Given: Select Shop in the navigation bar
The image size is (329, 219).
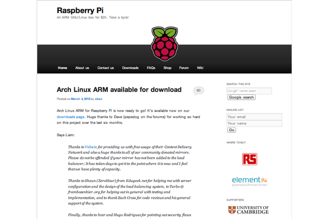Looking at the screenshot, I should [x=168, y=68].
